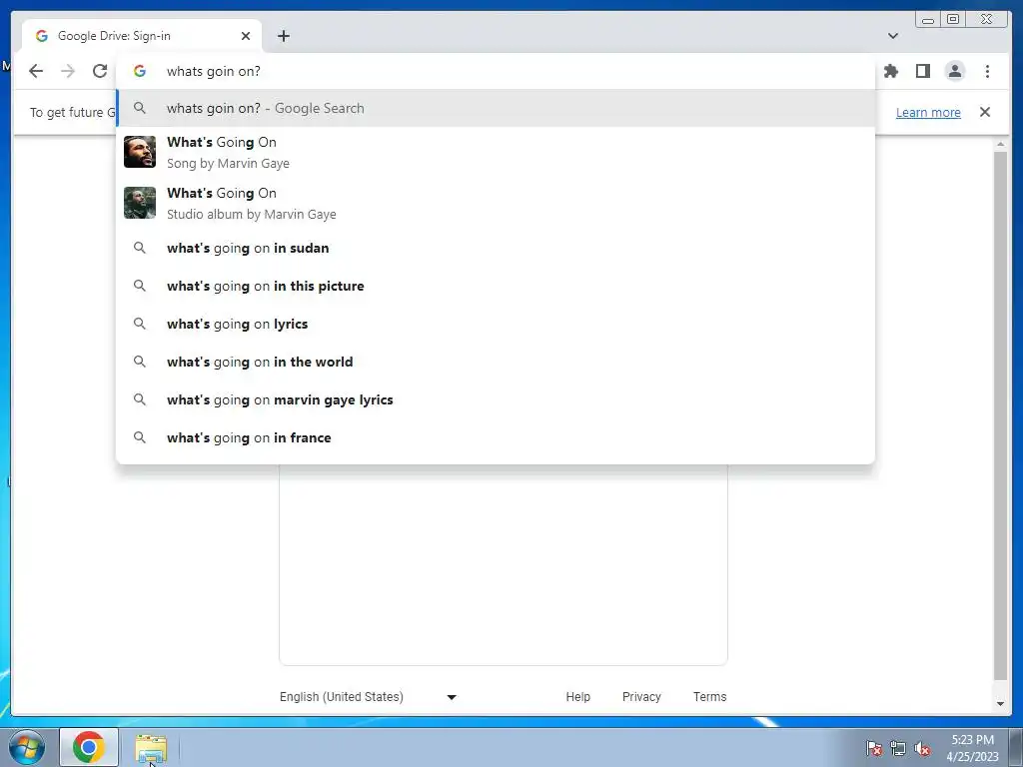Image resolution: width=1023 pixels, height=767 pixels.
Task: Pick suggestion 'what's going on in france'
Action: [x=496, y=437]
